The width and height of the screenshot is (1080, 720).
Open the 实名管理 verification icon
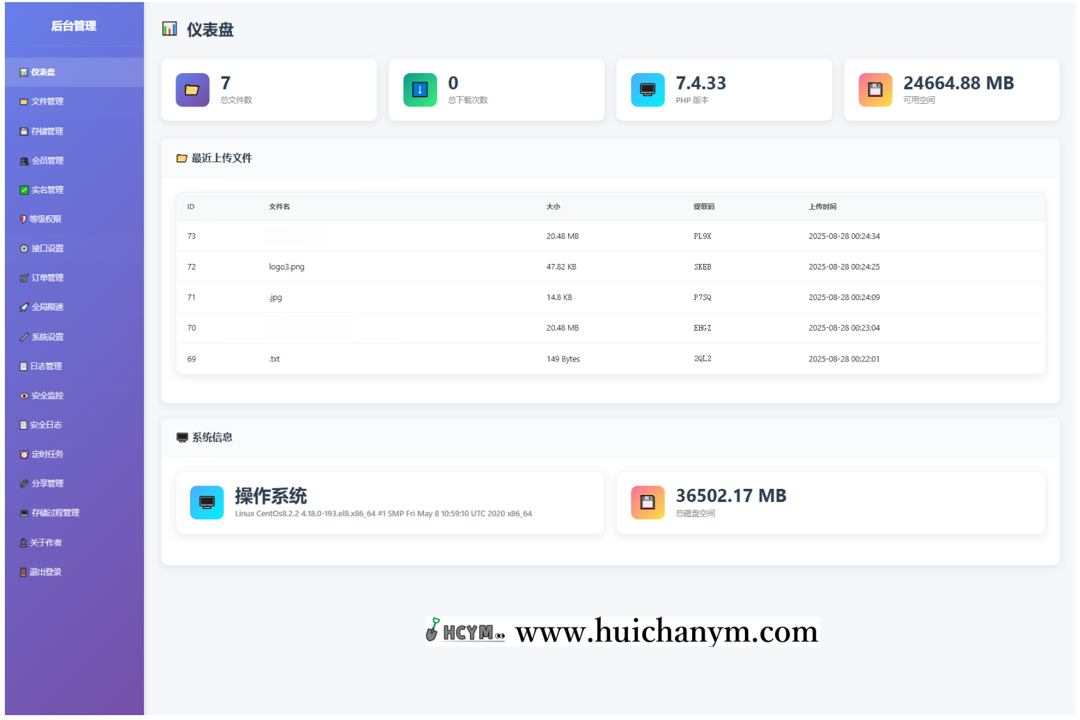coord(22,189)
